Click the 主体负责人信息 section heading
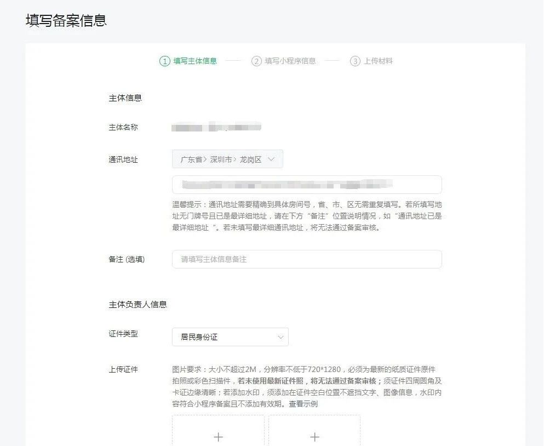The image size is (544, 446). [138, 304]
